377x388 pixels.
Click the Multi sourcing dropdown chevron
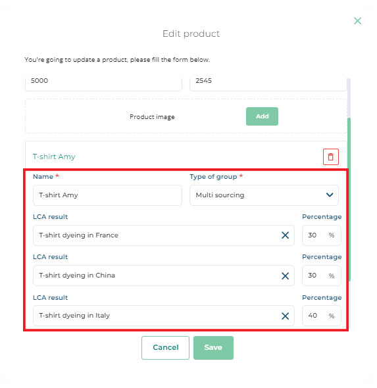point(330,195)
